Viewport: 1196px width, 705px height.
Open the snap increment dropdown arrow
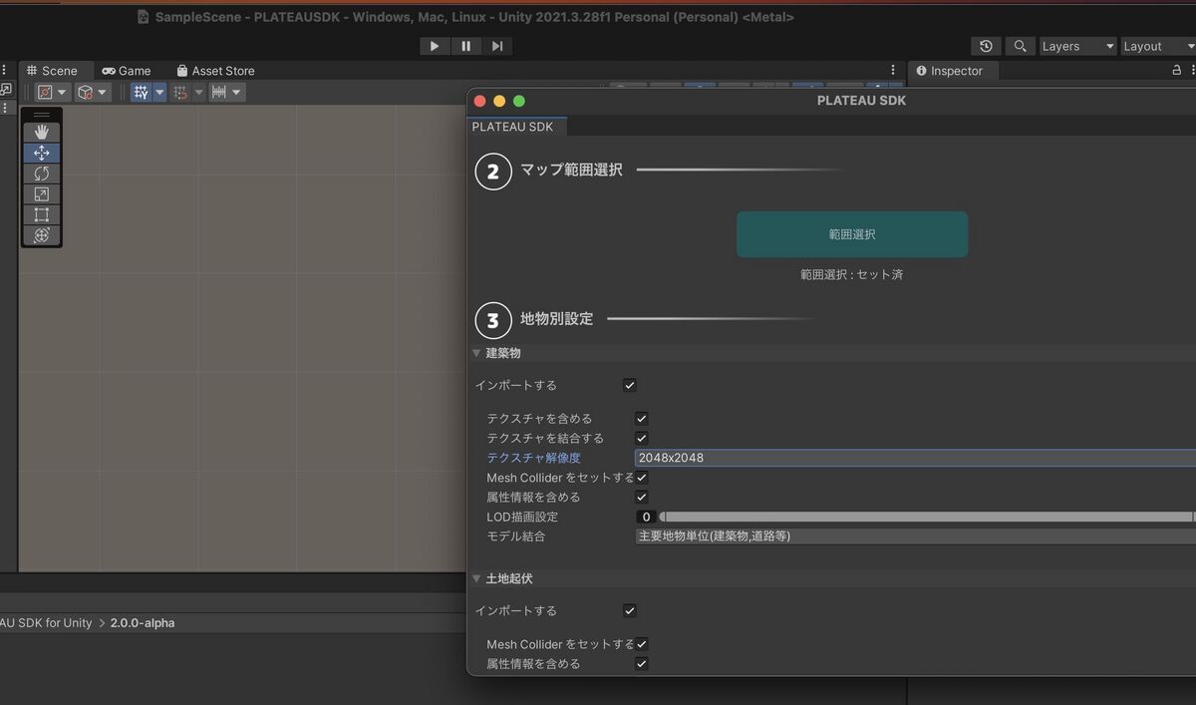(x=237, y=92)
